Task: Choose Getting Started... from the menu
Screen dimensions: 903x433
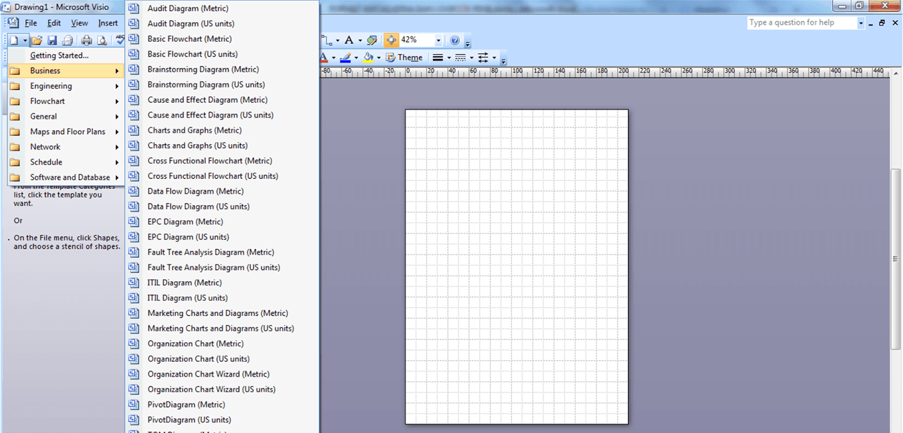Action: click(66, 55)
